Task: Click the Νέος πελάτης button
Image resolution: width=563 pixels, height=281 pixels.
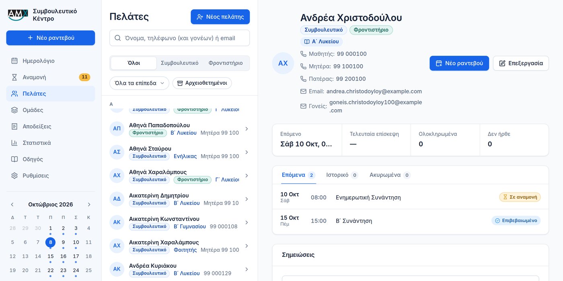Action: click(220, 17)
